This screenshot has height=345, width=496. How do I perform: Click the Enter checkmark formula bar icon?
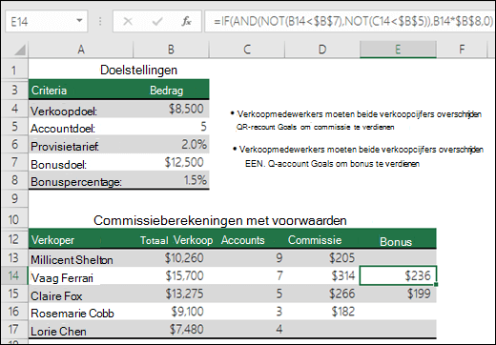click(157, 21)
